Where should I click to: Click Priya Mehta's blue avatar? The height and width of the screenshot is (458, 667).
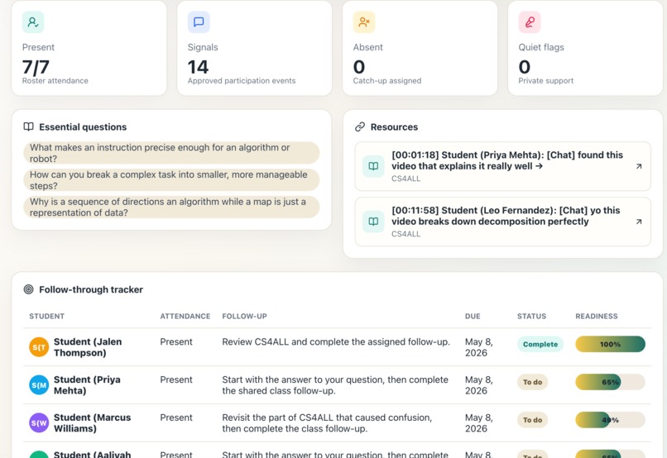pos(39,385)
